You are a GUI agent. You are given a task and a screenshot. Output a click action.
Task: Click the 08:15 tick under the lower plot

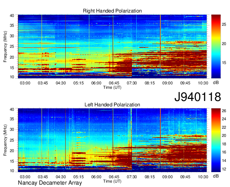[149, 177]
